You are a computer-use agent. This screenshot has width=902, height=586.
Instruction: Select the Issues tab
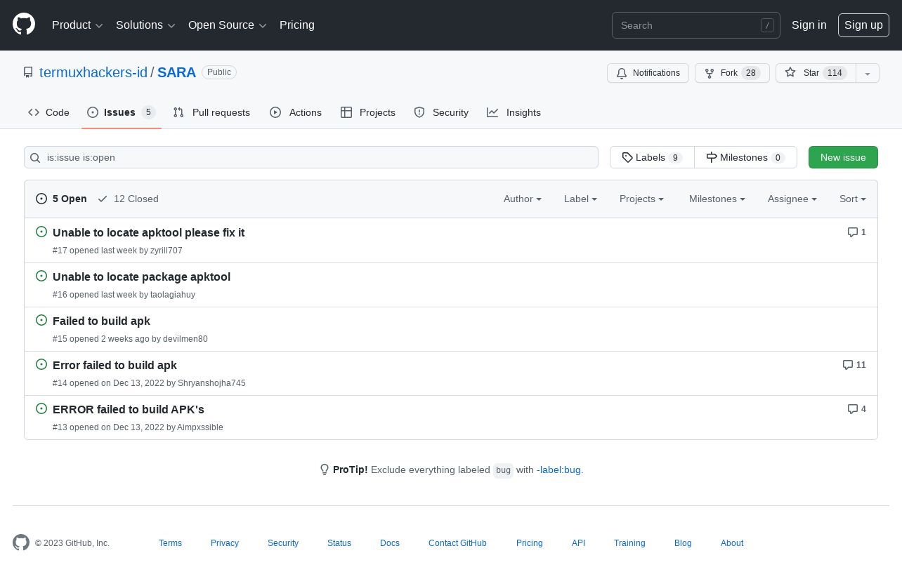pos(122,112)
